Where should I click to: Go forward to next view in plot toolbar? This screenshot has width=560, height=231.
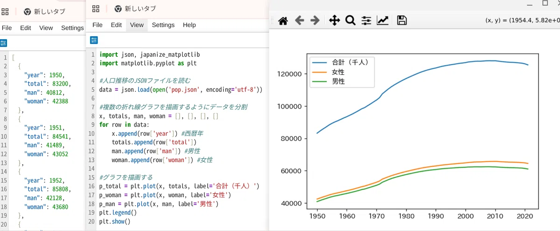(x=315, y=20)
